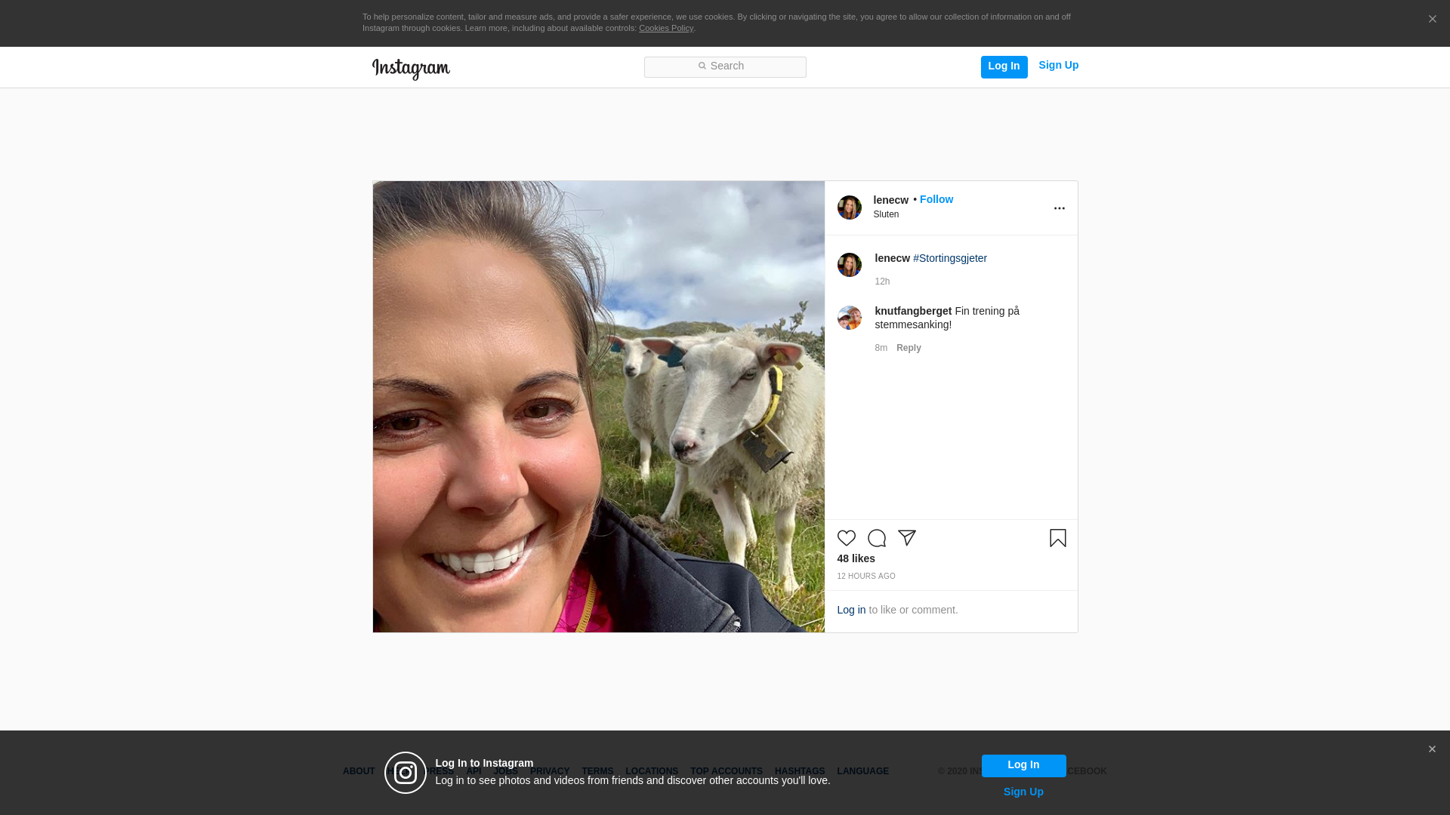The image size is (1450, 815).
Task: Open the LANGUAGE footer selector
Action: point(862,771)
